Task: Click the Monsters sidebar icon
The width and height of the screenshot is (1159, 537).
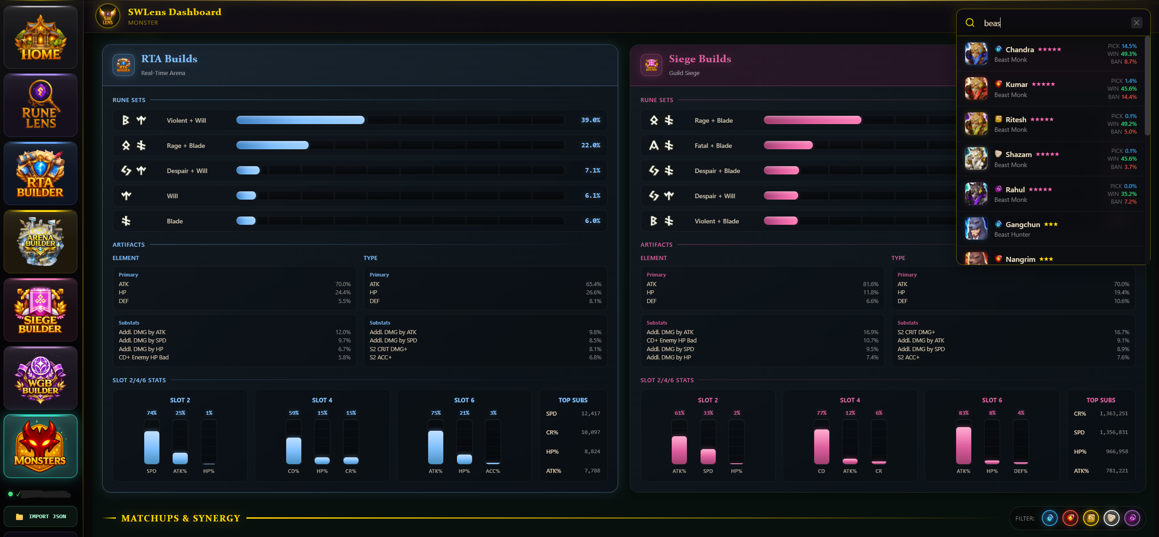Action: pyautogui.click(x=40, y=446)
